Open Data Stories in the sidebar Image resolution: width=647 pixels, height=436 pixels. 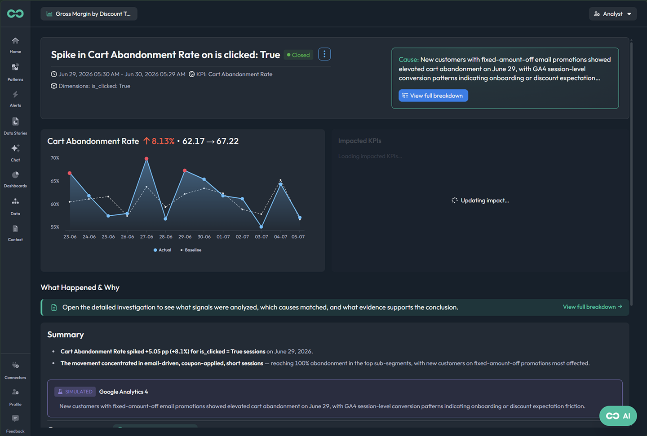pyautogui.click(x=15, y=126)
